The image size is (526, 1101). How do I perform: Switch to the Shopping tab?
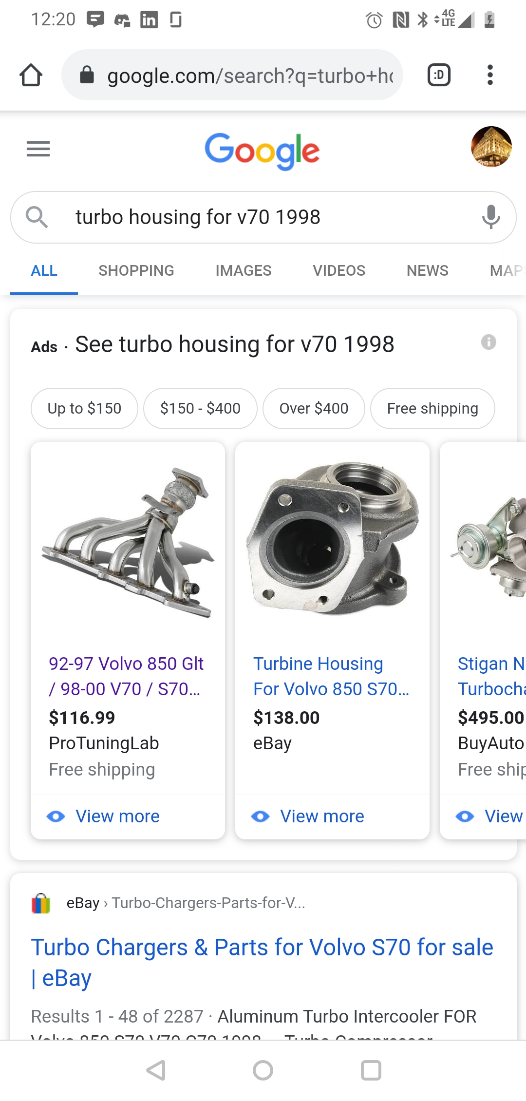(x=136, y=270)
